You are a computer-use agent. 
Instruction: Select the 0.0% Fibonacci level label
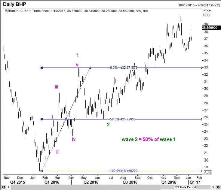coord(114,68)
